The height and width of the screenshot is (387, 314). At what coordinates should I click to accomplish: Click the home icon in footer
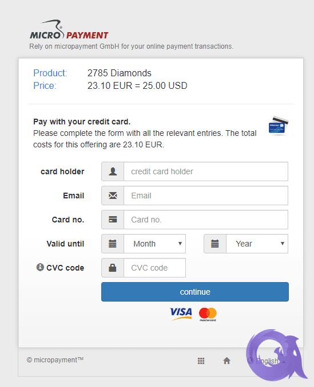[226, 361]
